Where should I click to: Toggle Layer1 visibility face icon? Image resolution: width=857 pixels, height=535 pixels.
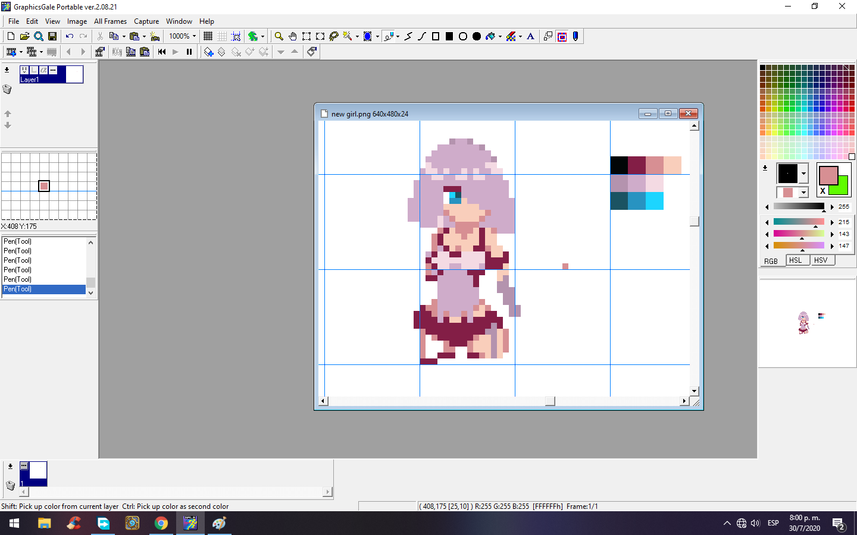click(24, 70)
